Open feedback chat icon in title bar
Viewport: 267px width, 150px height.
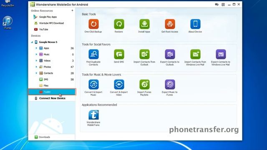click(217, 5)
